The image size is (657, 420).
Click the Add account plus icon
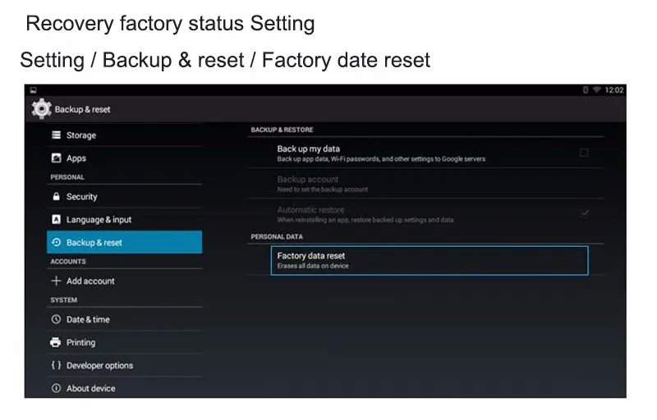(x=57, y=281)
